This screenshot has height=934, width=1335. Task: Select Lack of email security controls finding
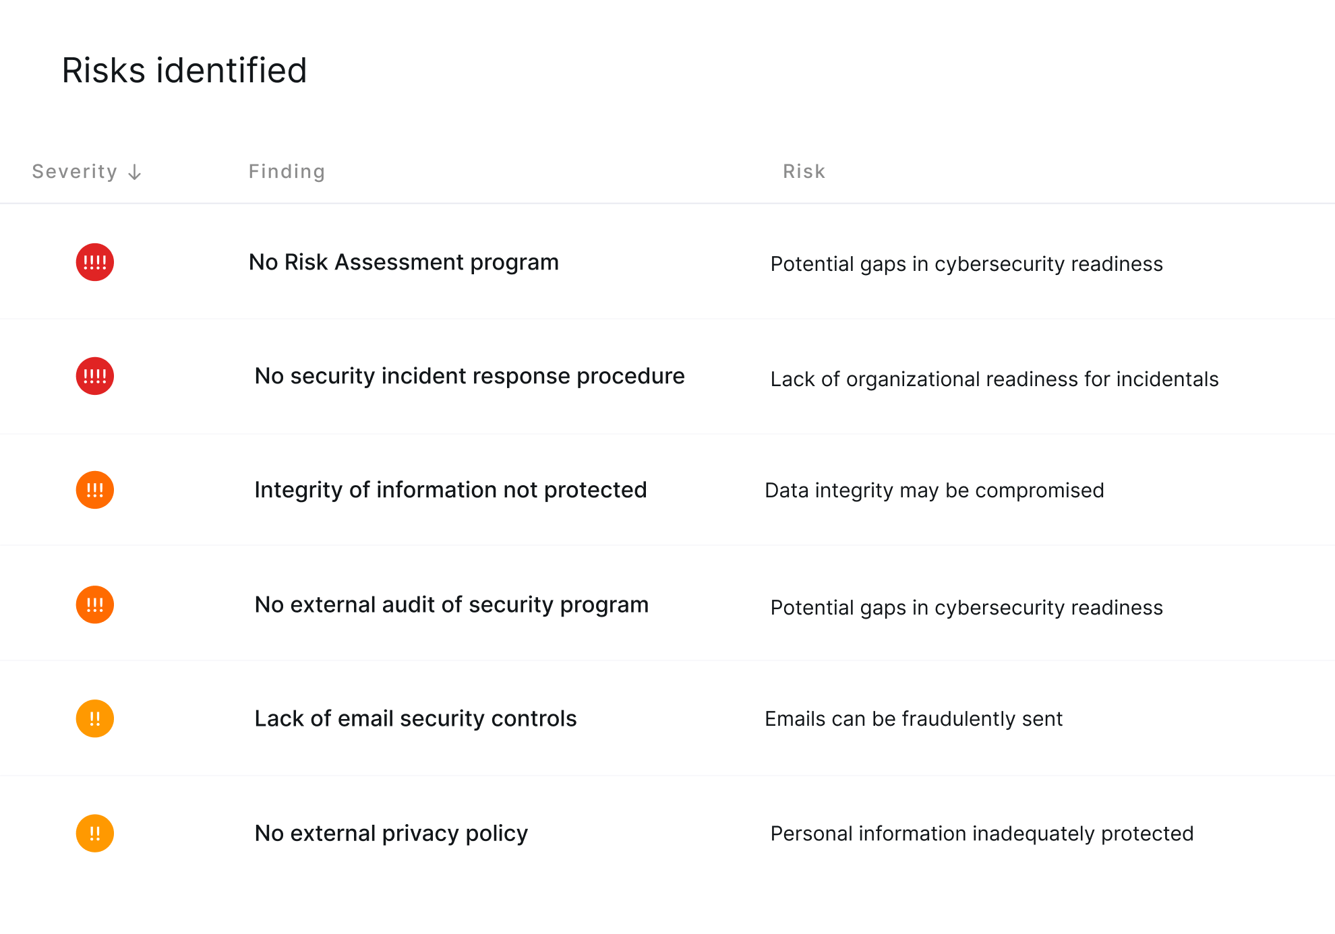click(415, 718)
